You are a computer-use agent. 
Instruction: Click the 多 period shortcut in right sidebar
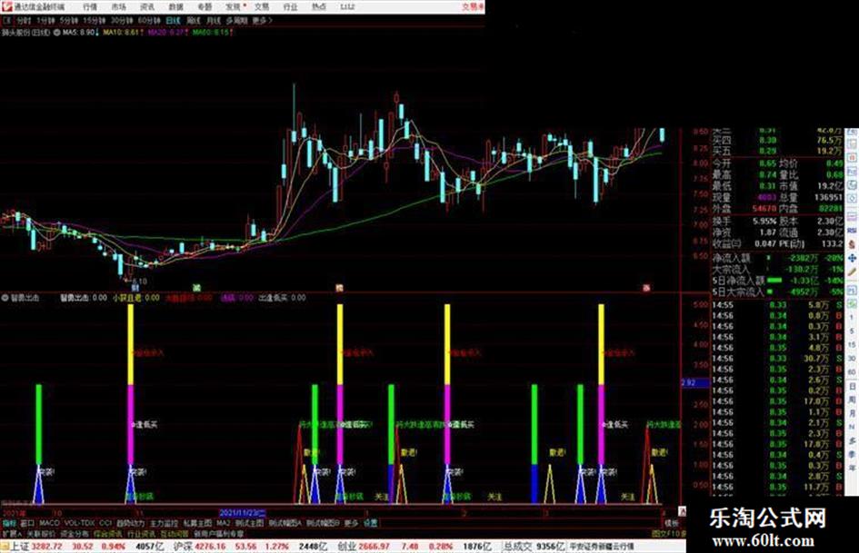click(x=852, y=440)
